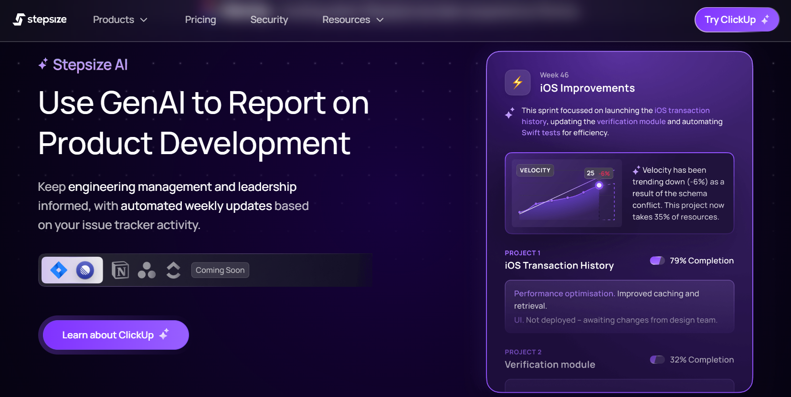Click the 79% Completion text
This screenshot has width=791, height=397.
702,261
